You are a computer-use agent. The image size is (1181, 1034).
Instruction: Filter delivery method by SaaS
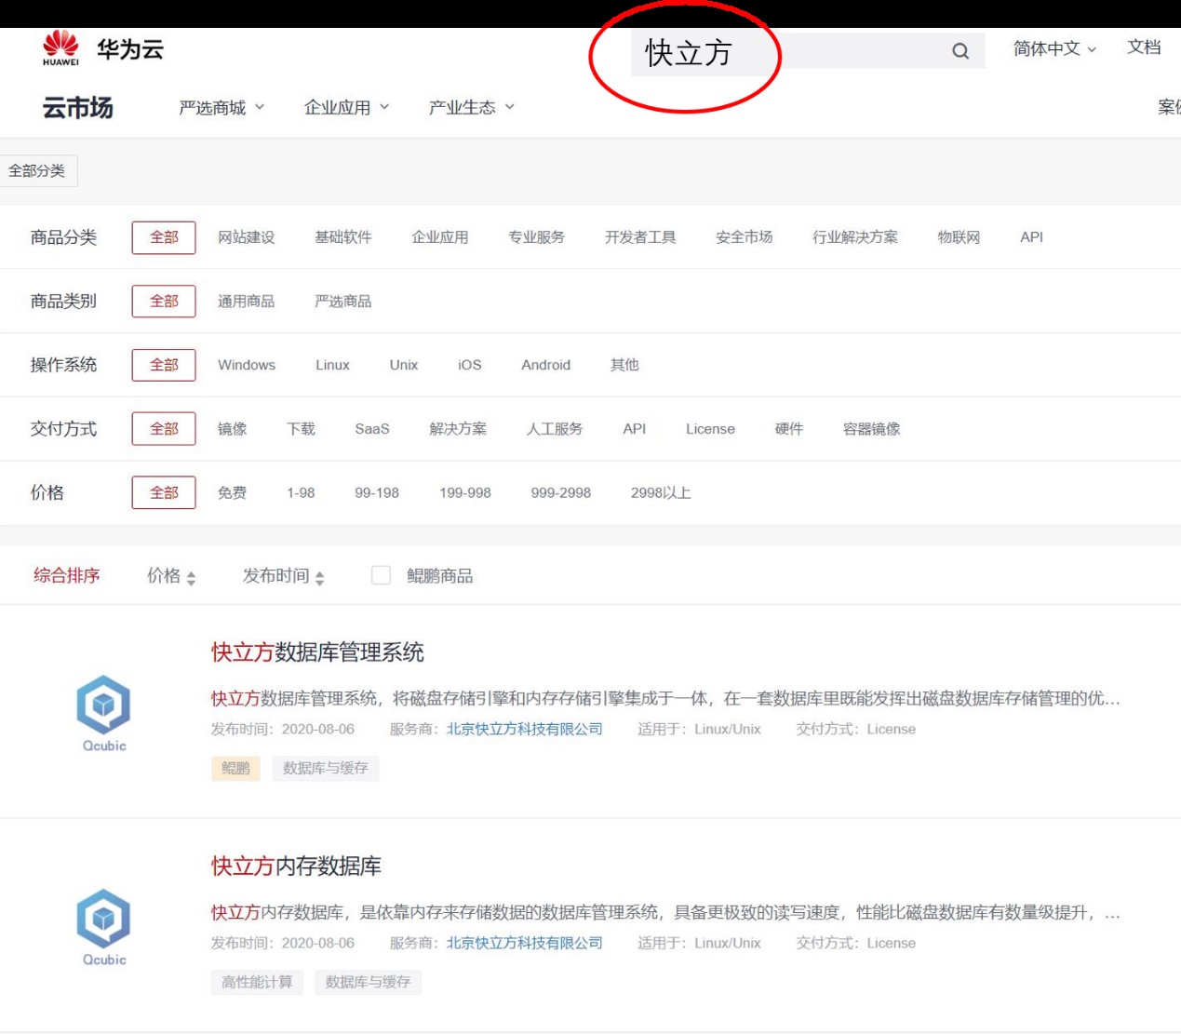372,429
